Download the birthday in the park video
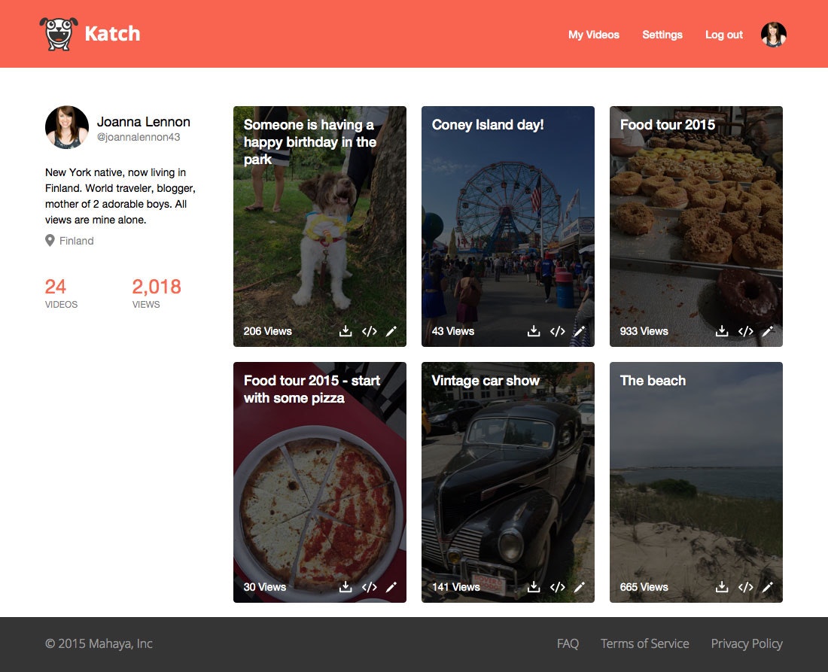This screenshot has height=672, width=828. coord(346,330)
